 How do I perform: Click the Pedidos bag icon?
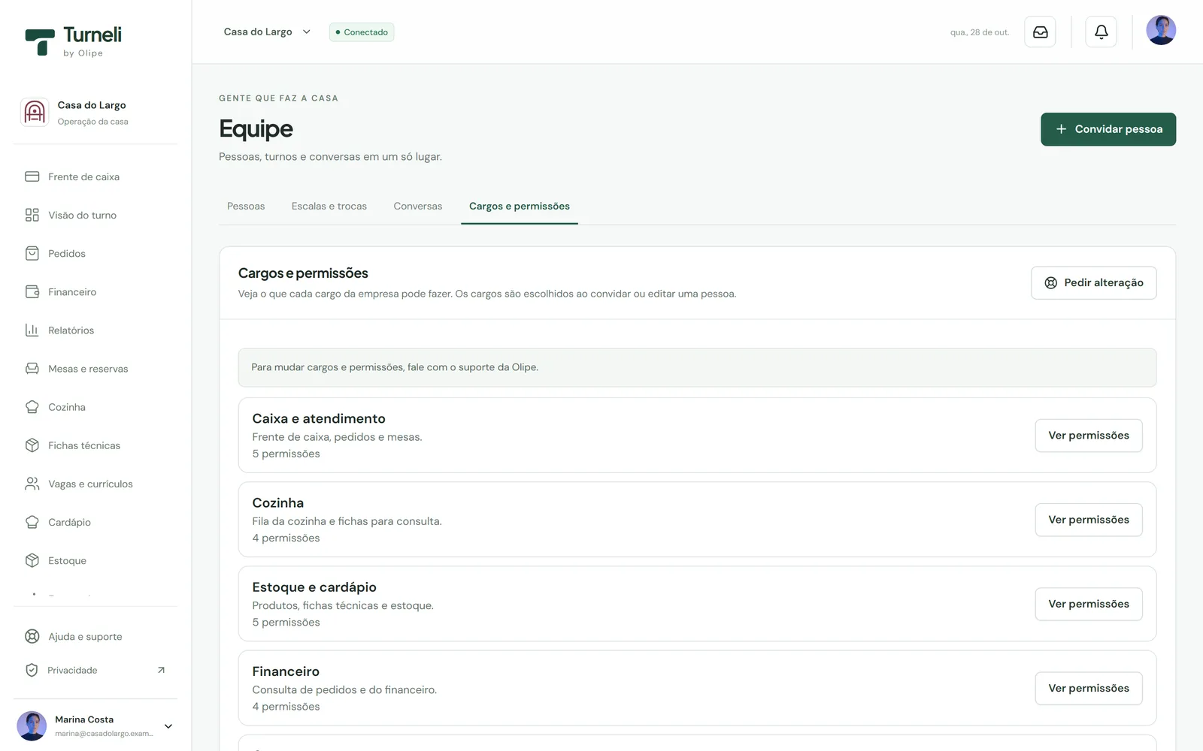32,253
